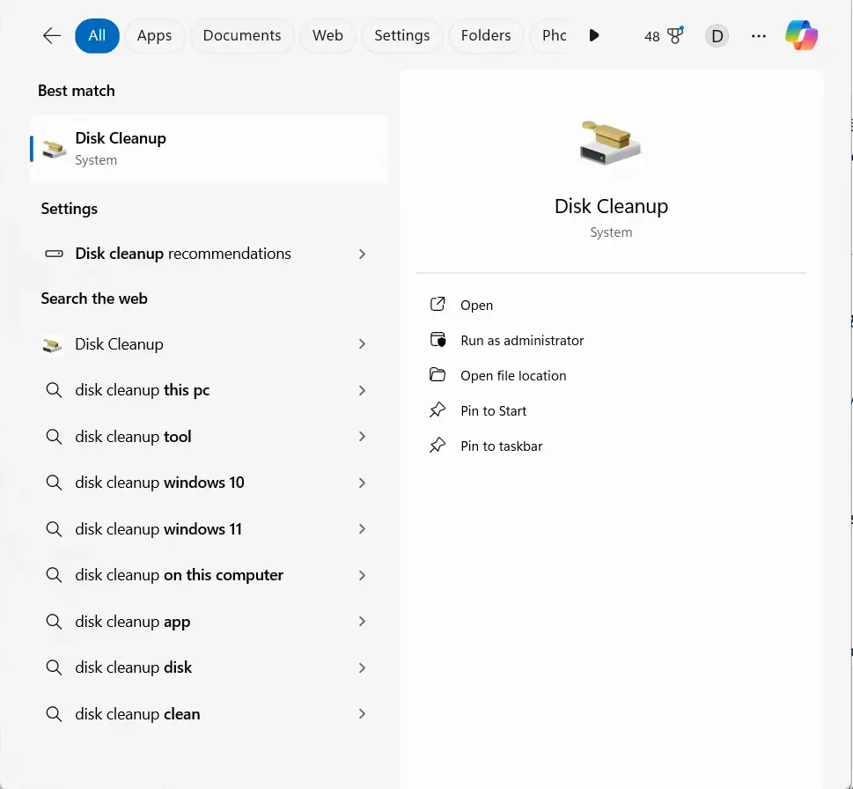
Task: Click the Disk Cleanup web result icon
Action: click(x=53, y=344)
